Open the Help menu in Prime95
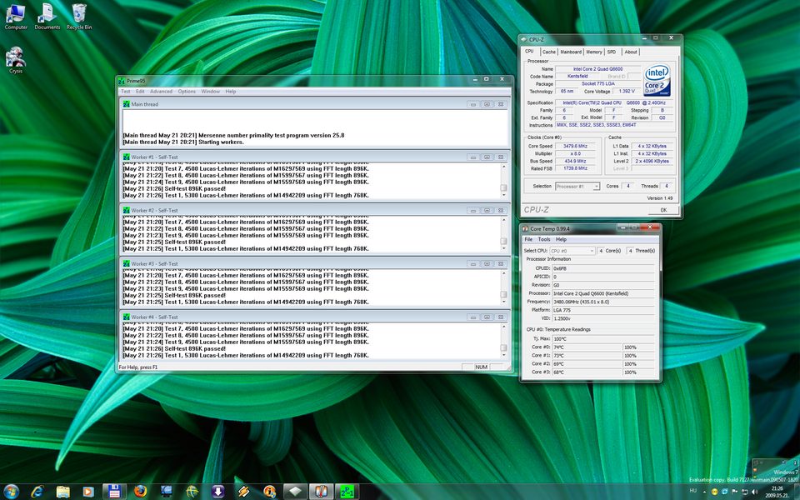The height and width of the screenshot is (500, 800). (231, 92)
